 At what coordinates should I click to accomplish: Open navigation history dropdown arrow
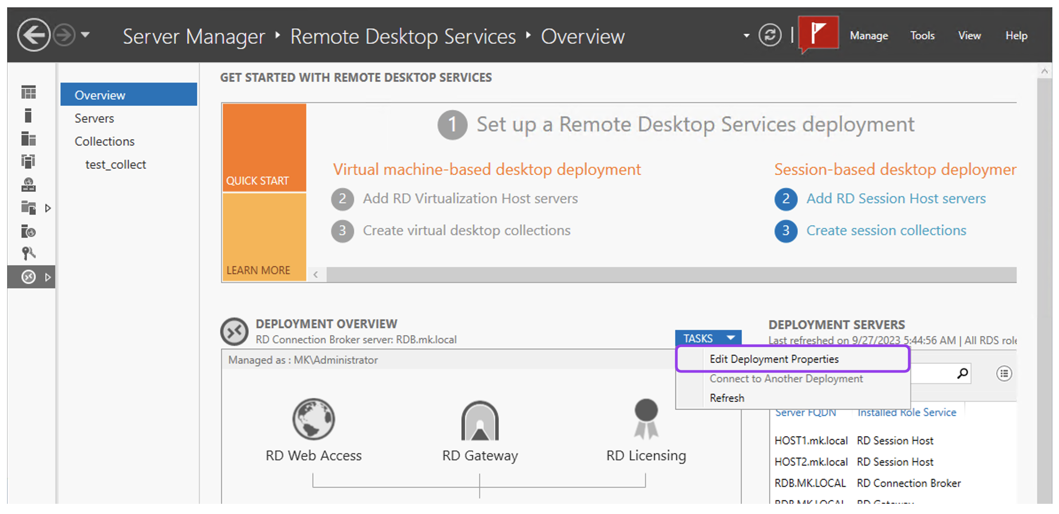[85, 35]
